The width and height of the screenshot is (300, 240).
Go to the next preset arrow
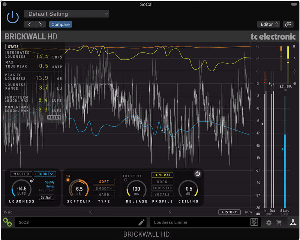pos(40,24)
